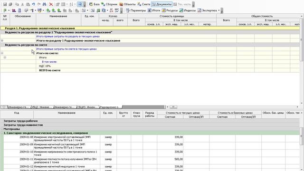This screenshot has height=171, width=304.
Task: Click the 'Наименование' column header in upper table
Action: (x=58, y=20)
